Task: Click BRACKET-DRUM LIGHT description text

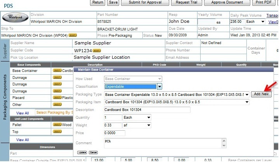Action: [x=118, y=29]
